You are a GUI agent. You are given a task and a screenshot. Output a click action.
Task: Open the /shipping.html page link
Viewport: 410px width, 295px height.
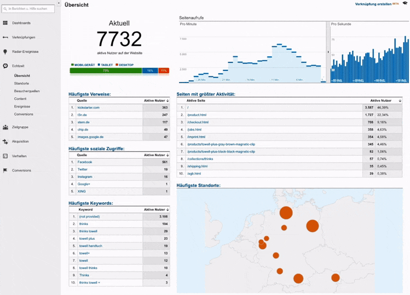pos(198,166)
